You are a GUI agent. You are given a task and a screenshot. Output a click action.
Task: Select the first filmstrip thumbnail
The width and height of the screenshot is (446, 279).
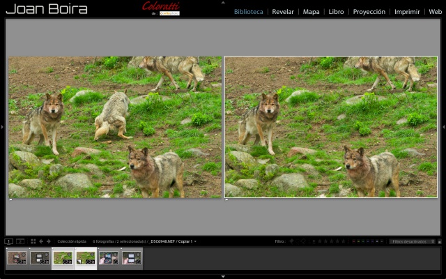(17, 258)
